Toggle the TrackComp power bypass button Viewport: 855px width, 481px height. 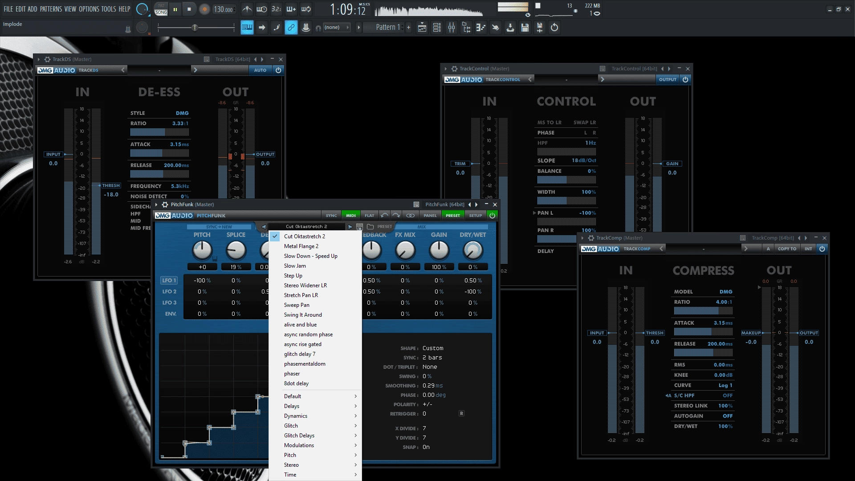822,249
